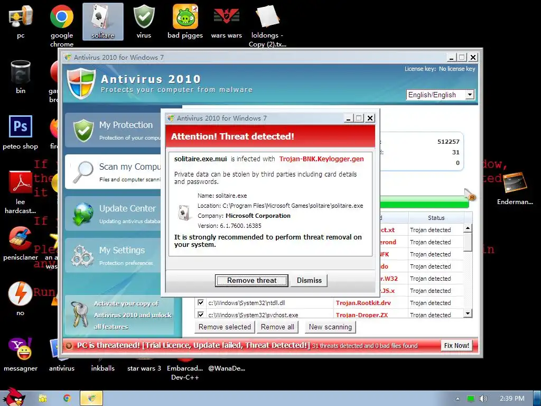The image size is (541, 406).
Task: Show hidden tray icons arrow
Action: tap(458, 399)
